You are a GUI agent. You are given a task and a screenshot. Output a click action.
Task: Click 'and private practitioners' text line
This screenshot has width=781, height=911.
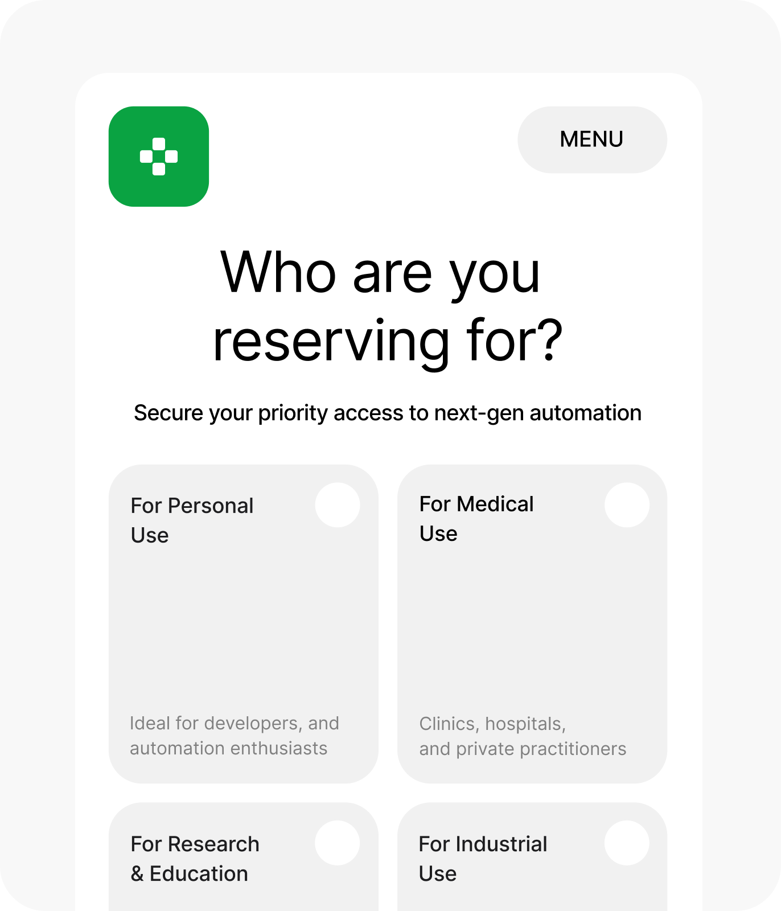tap(523, 749)
